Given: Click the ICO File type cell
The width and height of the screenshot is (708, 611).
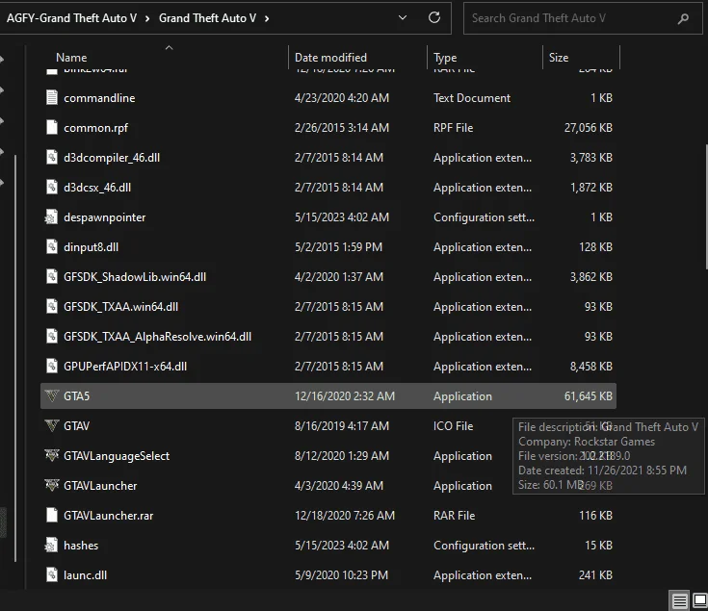Looking at the screenshot, I should click(453, 425).
